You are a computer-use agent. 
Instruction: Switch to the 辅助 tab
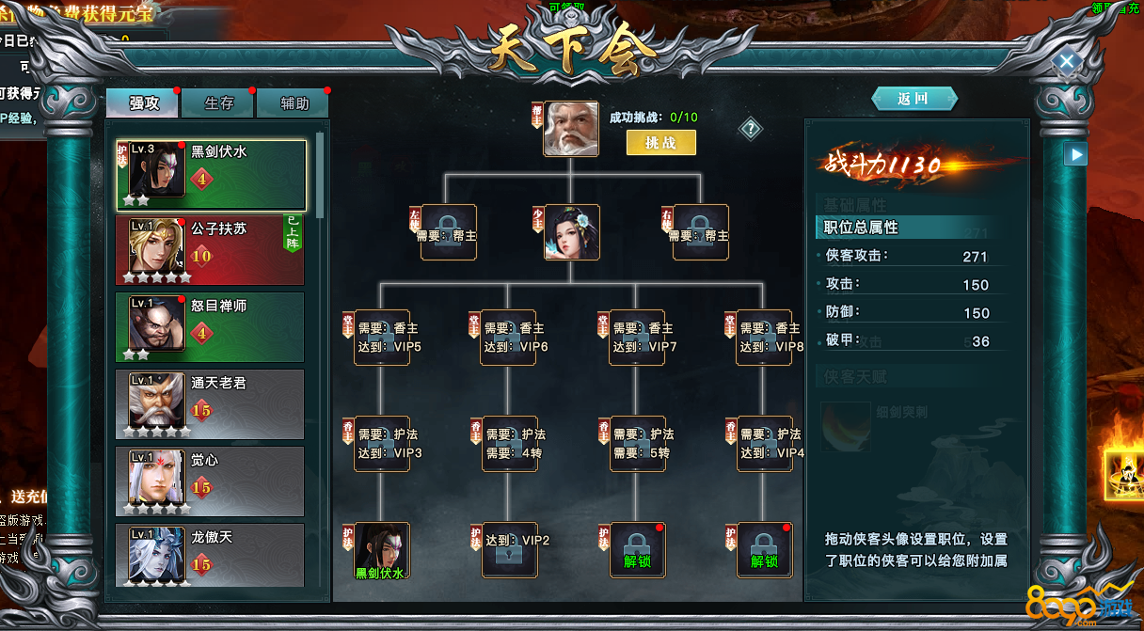(294, 103)
